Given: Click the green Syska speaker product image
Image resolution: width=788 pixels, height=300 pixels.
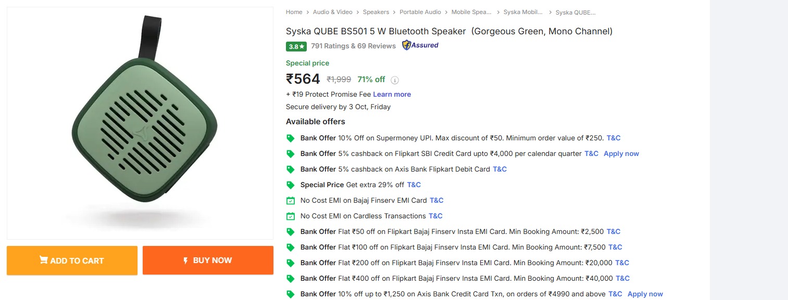Looking at the screenshot, I should coord(141,122).
